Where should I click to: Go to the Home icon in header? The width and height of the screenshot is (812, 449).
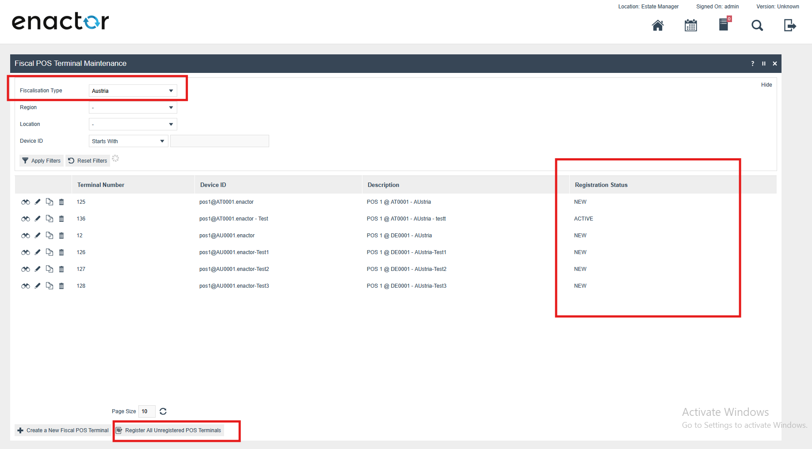pos(658,26)
